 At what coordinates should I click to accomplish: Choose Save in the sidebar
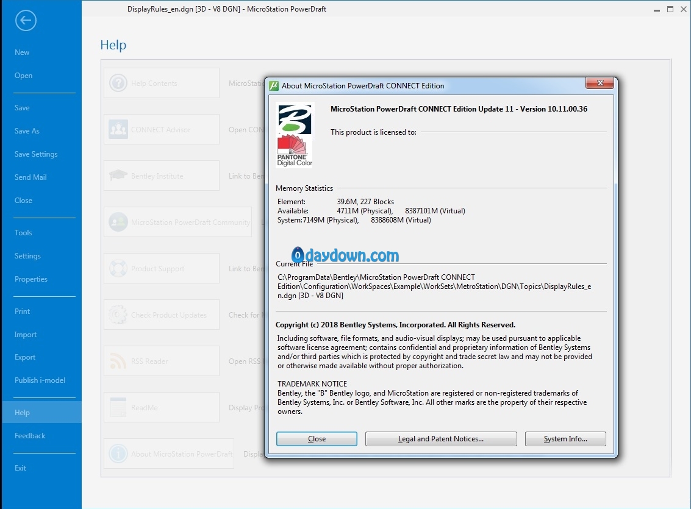(22, 108)
